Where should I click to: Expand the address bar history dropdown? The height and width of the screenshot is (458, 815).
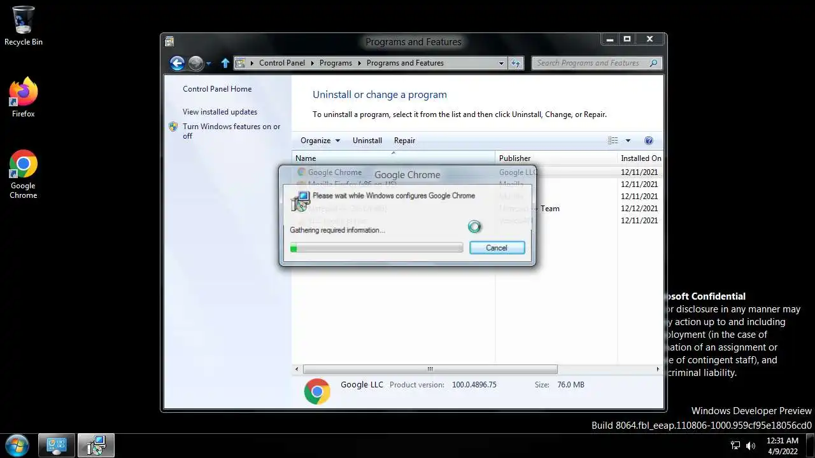pyautogui.click(x=501, y=63)
